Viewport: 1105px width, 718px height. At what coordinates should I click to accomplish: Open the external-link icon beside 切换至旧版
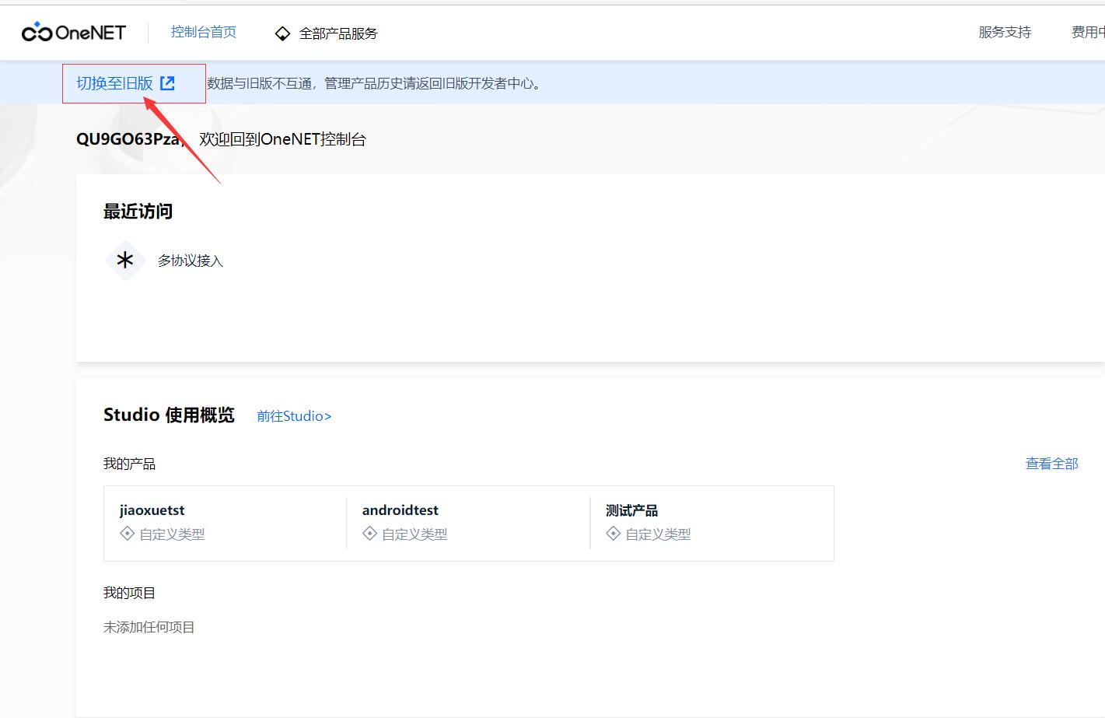[x=167, y=83]
